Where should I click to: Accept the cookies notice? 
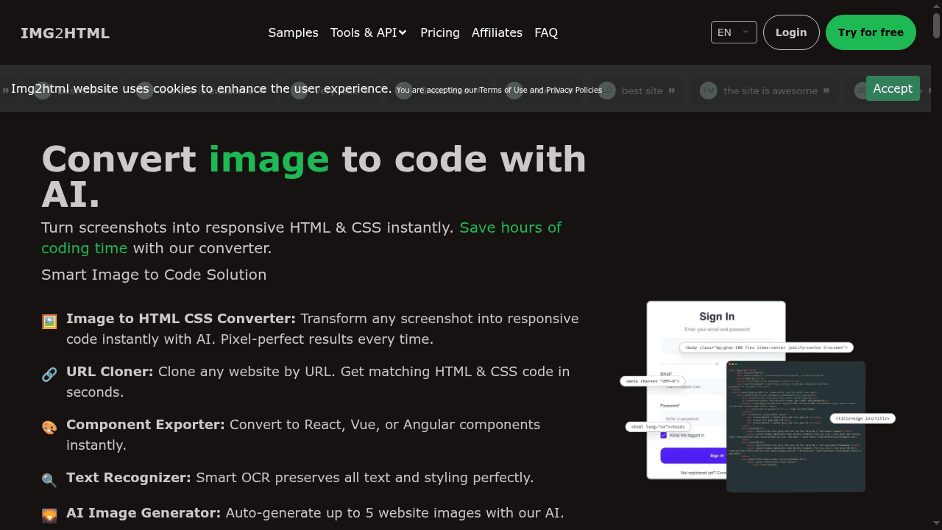(x=893, y=88)
